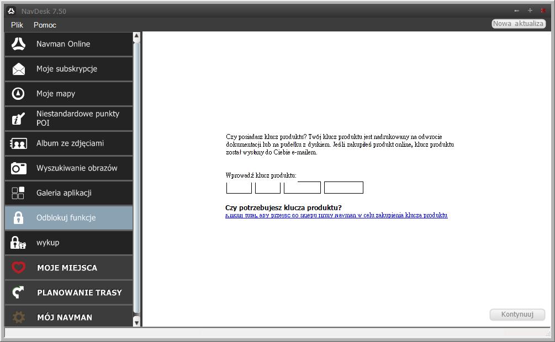The width and height of the screenshot is (555, 342).
Task: Switch to MOJE MIEJSCA category
Action: click(68, 268)
